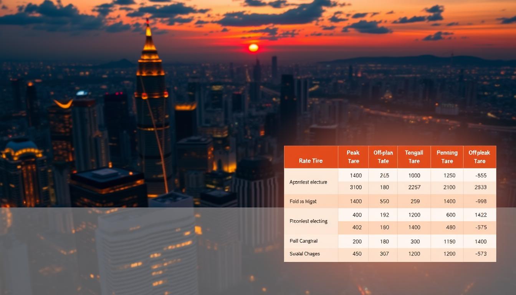Select the "Apemlest electure" row label

coord(308,182)
